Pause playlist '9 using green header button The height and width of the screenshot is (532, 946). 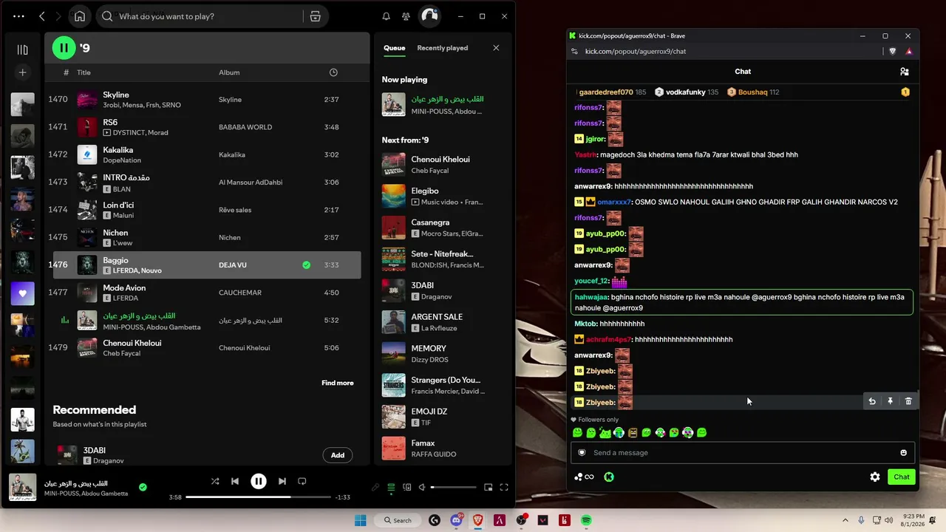pos(64,48)
